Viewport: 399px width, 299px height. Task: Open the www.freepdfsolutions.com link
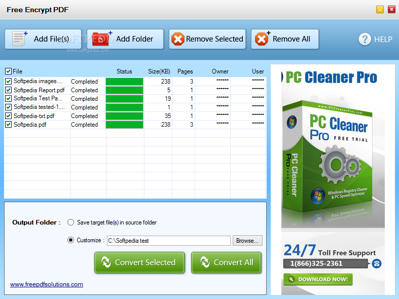point(47,284)
